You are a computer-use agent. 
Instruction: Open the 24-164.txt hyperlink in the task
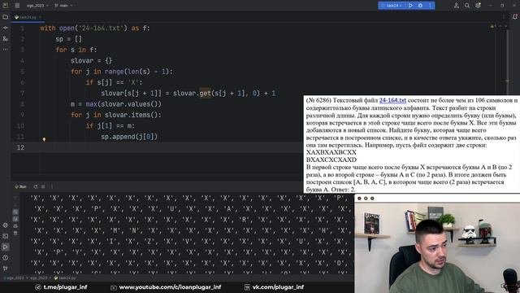coord(392,100)
